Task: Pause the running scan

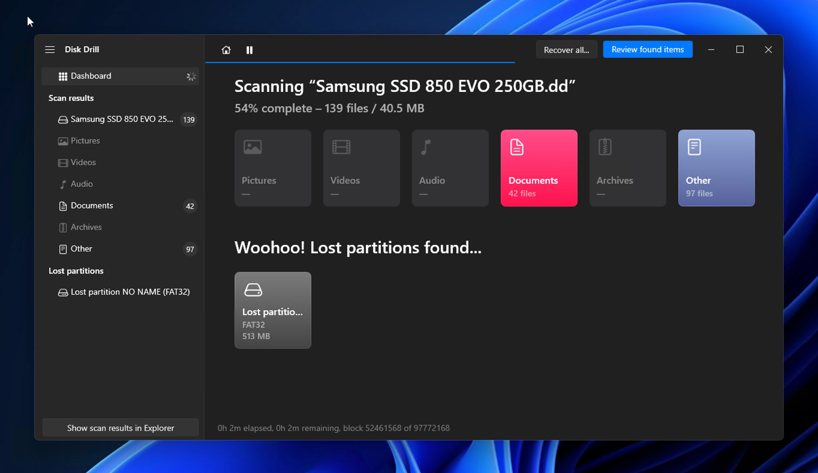Action: [249, 50]
